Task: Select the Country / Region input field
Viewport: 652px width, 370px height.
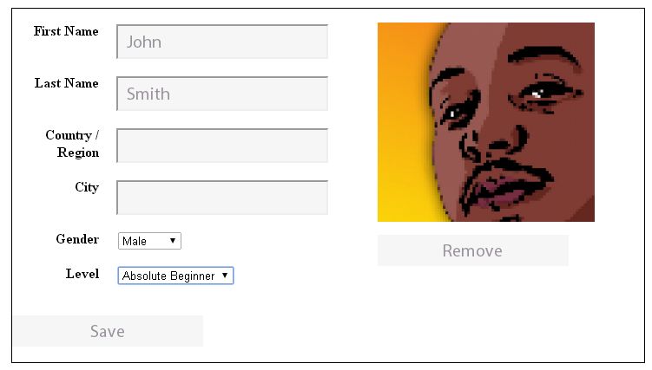Action: (222, 146)
